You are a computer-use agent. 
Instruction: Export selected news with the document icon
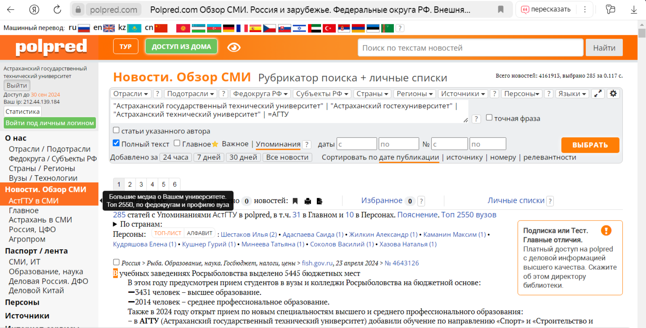(319, 201)
